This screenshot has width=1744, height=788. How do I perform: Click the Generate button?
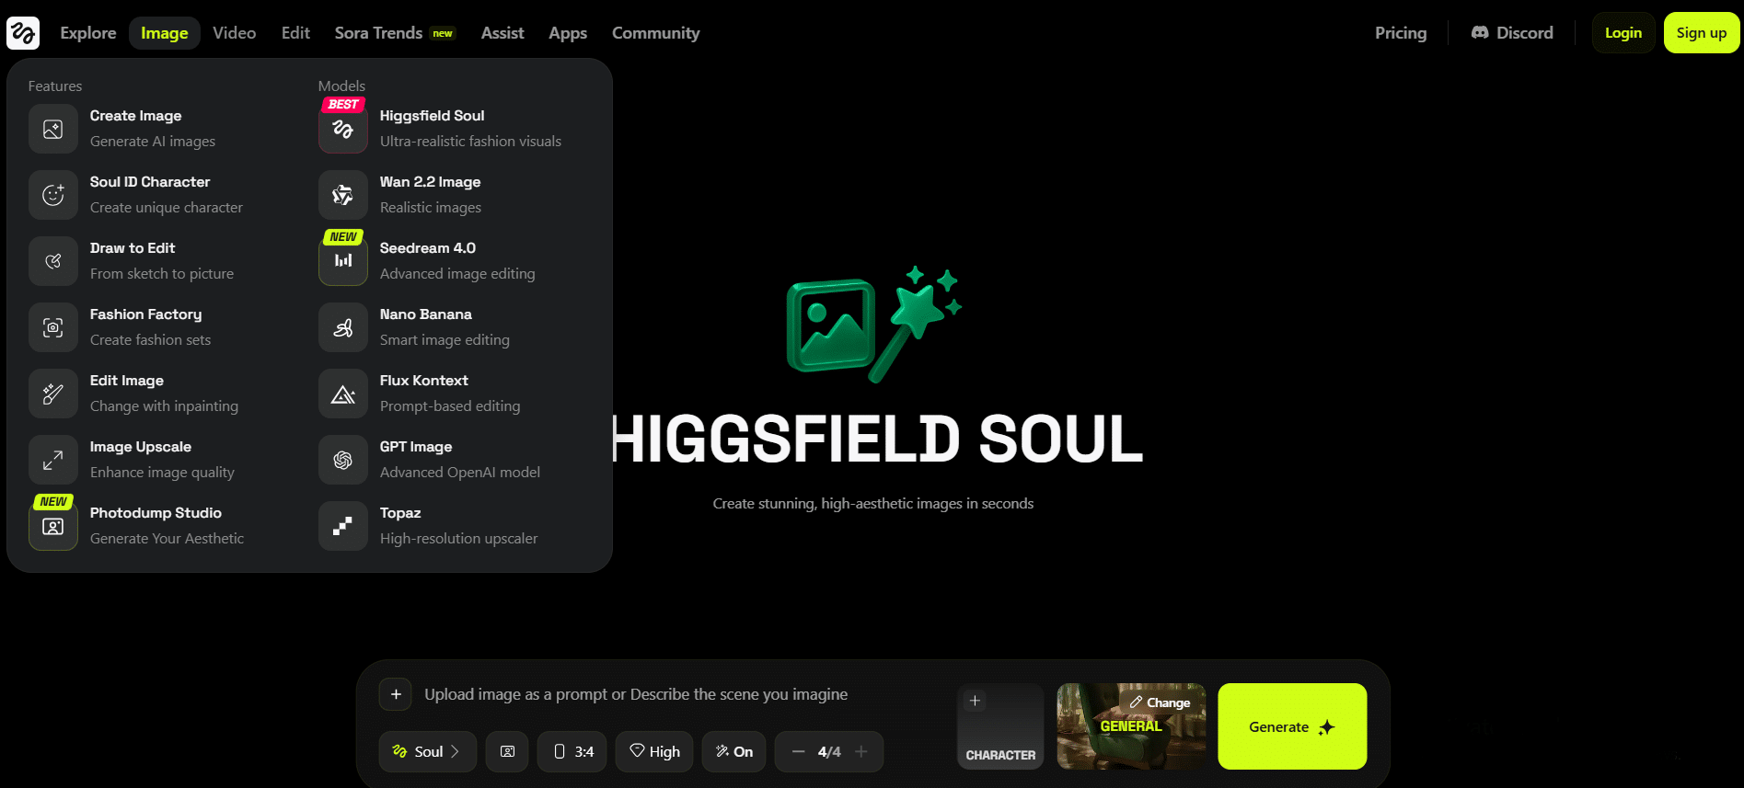point(1292,726)
